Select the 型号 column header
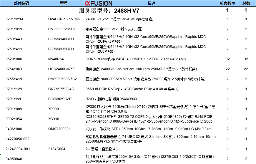 point(64,3)
